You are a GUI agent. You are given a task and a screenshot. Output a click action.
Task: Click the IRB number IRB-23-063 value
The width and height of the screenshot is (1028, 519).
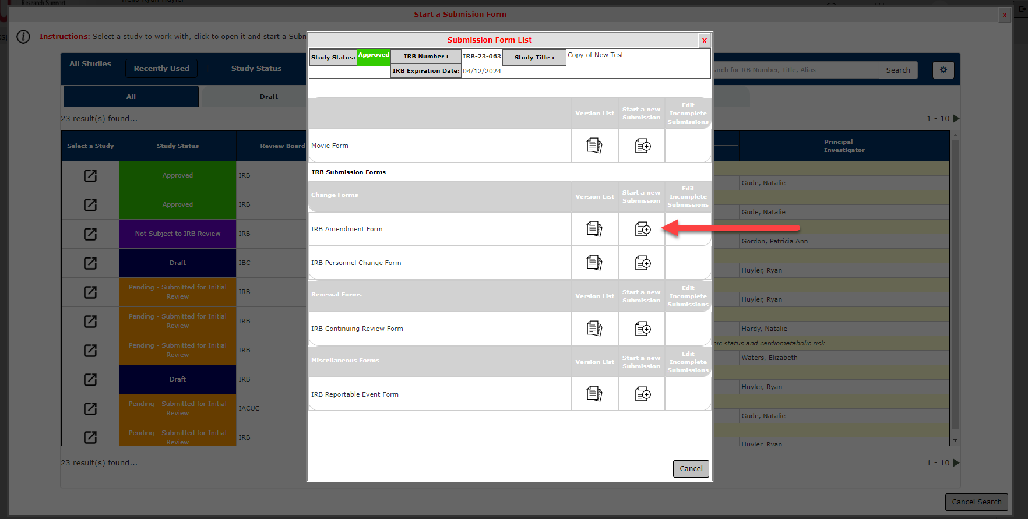click(482, 57)
